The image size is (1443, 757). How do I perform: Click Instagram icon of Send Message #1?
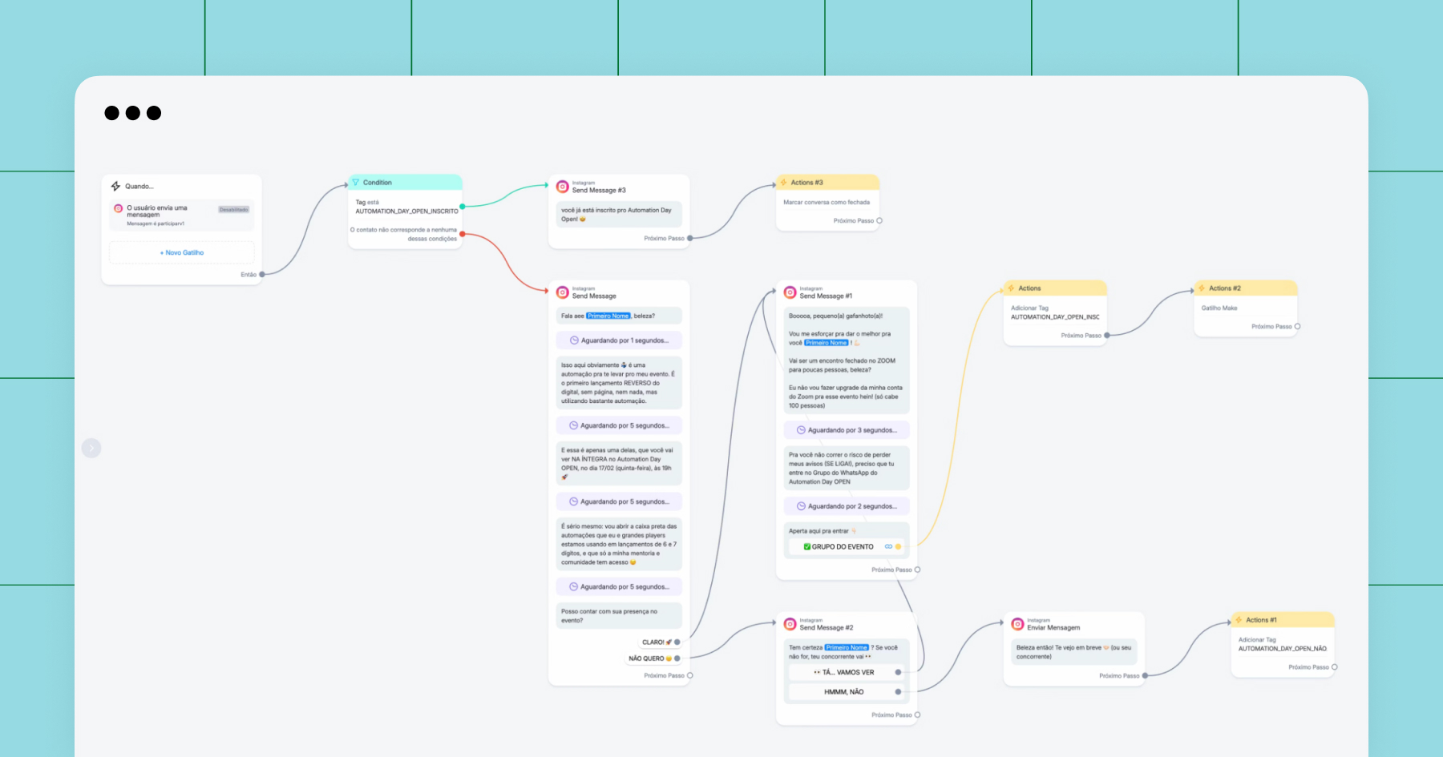(x=790, y=292)
